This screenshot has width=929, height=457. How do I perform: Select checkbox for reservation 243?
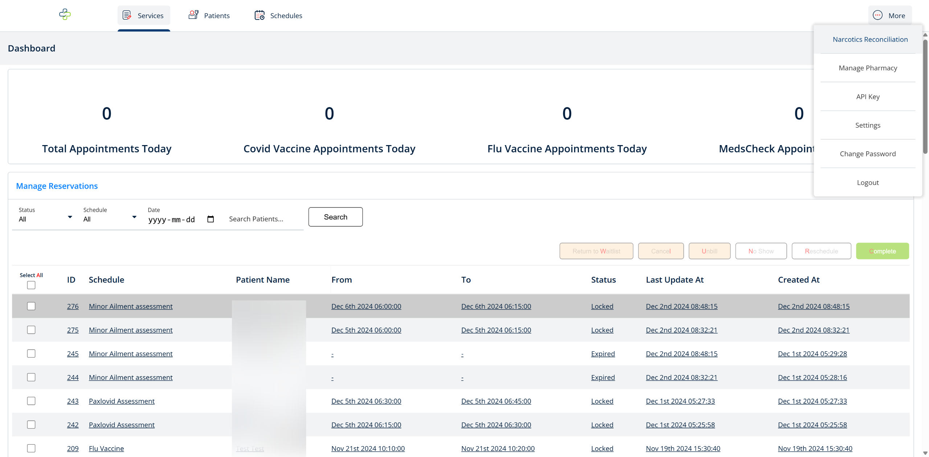click(31, 401)
